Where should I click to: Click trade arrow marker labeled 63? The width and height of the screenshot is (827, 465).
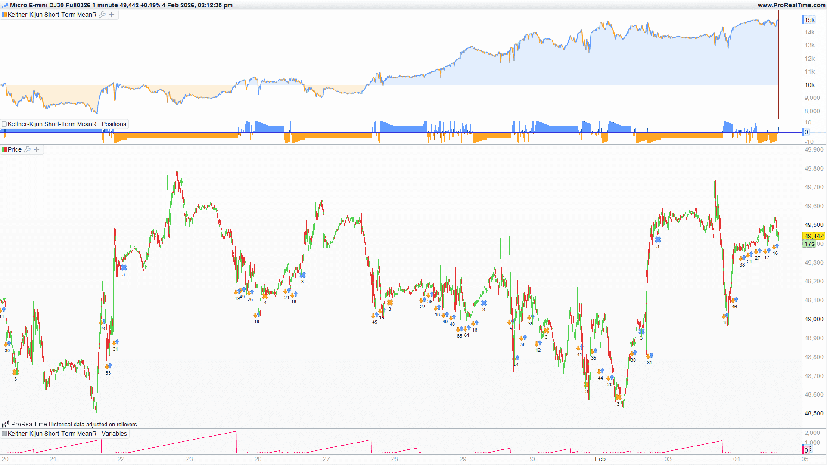coord(108,366)
